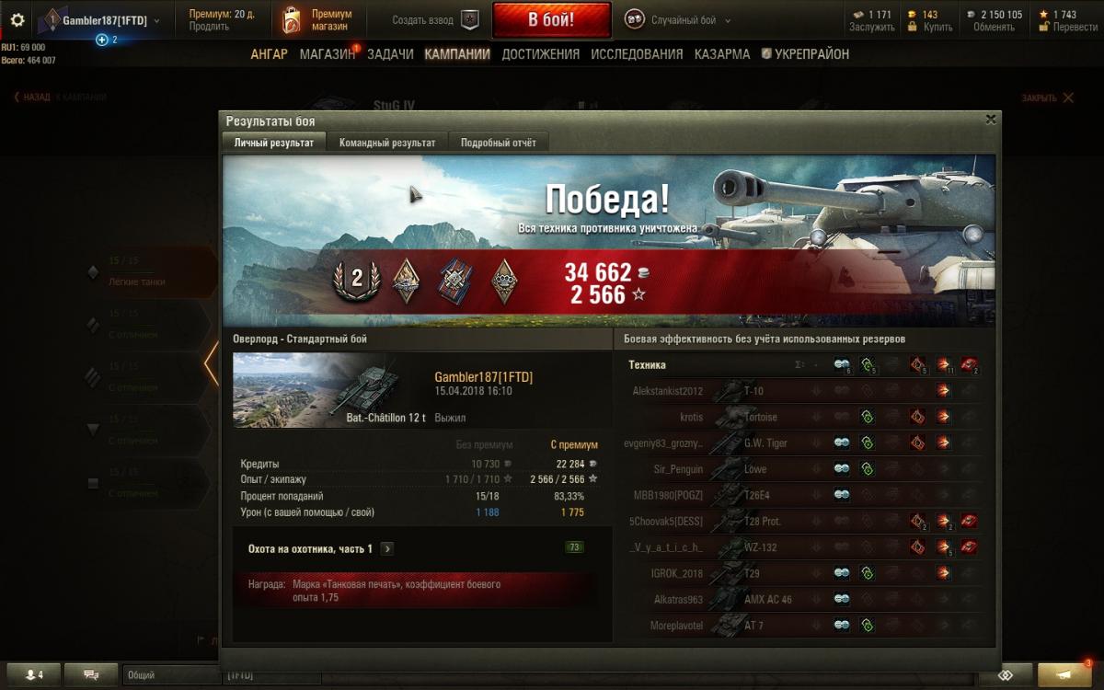Click the blue plus icon under player name
The image size is (1104, 690).
click(x=102, y=40)
